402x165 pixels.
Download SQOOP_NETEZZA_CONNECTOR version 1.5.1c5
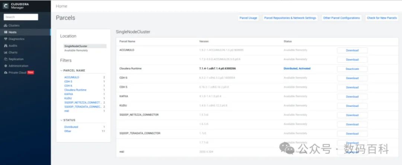pos(352,124)
